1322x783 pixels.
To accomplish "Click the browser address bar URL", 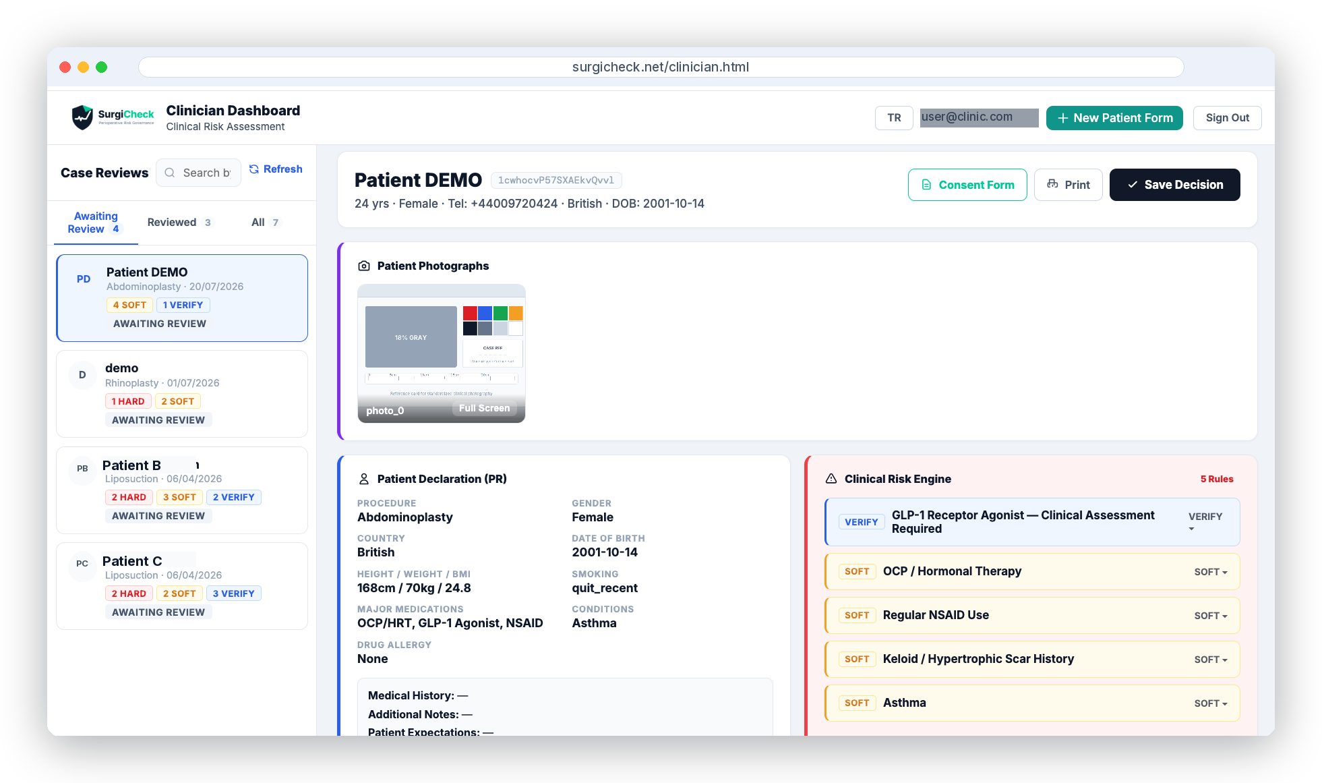I will click(x=661, y=67).
